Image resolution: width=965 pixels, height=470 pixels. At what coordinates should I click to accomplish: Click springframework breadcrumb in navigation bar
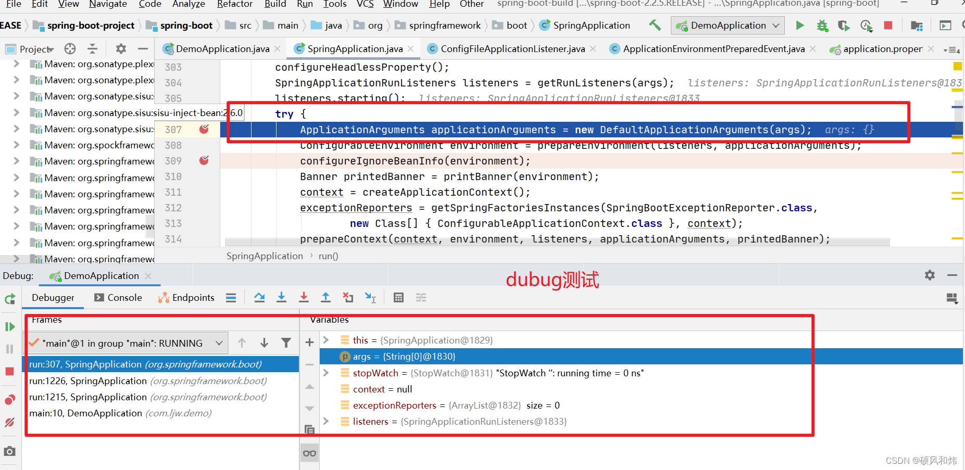[x=444, y=25]
